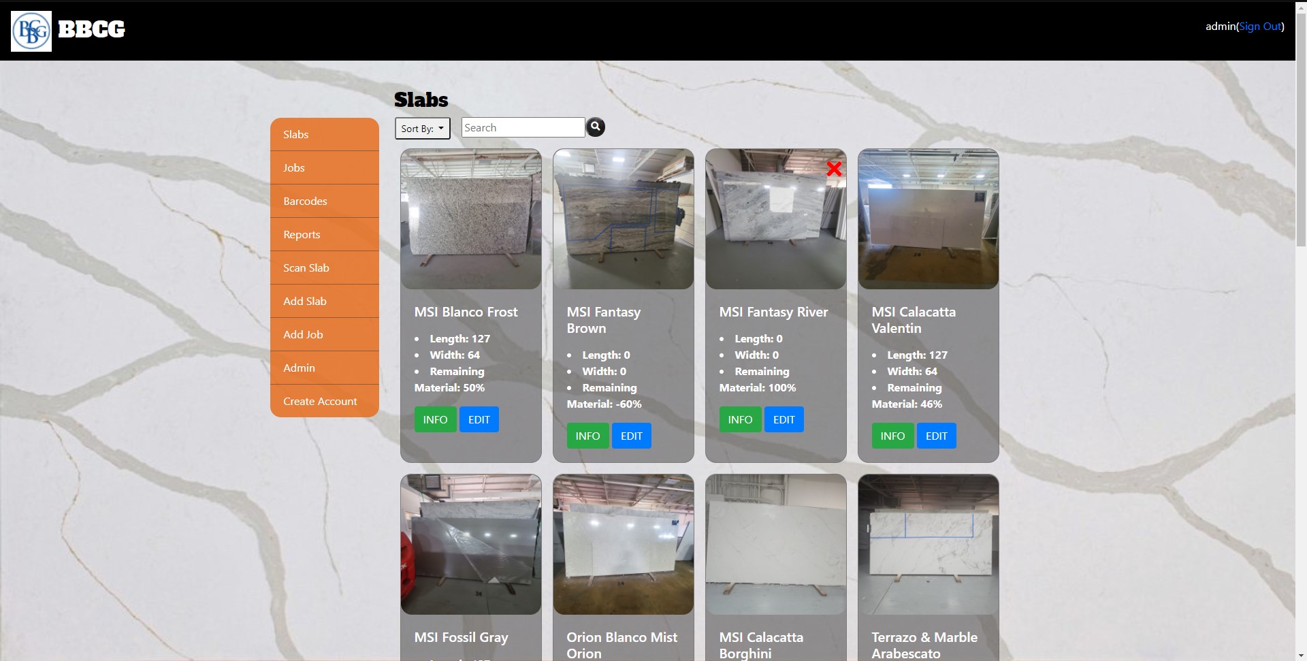
Task: Click the Orion Blanco Mist Orion title
Action: [622, 645]
